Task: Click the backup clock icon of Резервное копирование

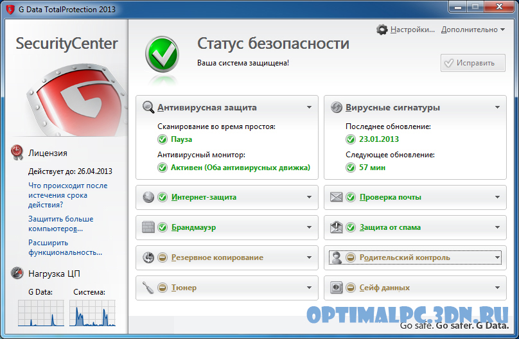Action: (x=148, y=257)
